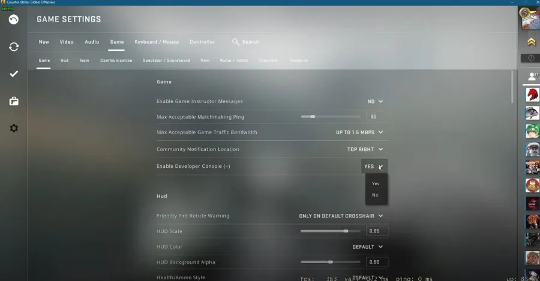Open the player profile avatar with level badge
The image size is (540, 281).
(x=530, y=18)
